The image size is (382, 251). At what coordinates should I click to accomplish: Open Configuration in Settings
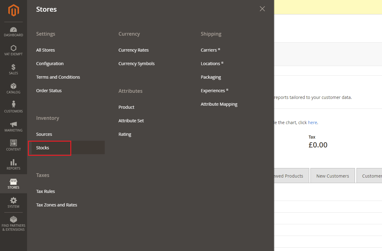click(x=50, y=64)
